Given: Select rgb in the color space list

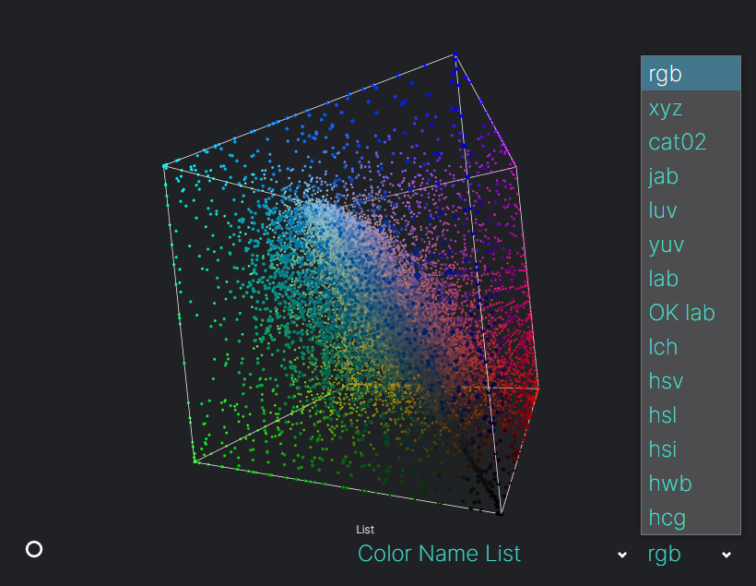Looking at the screenshot, I should click(x=691, y=74).
